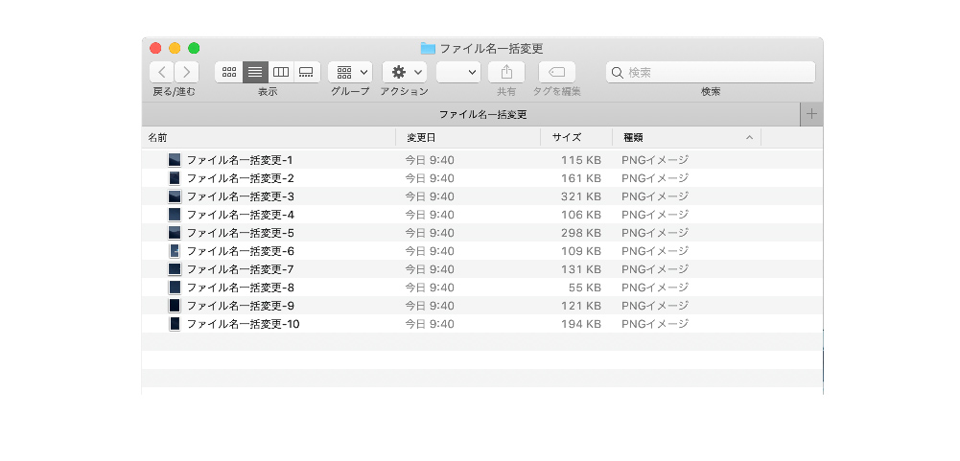Click the magnifier icon in search field

coord(618,73)
